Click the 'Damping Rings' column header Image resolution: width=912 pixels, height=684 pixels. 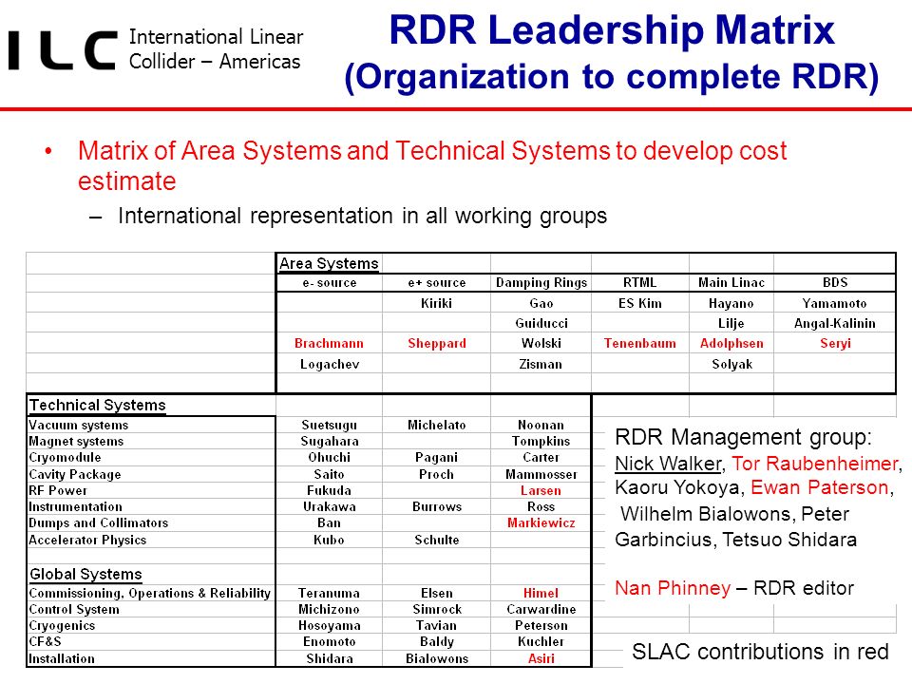(541, 283)
